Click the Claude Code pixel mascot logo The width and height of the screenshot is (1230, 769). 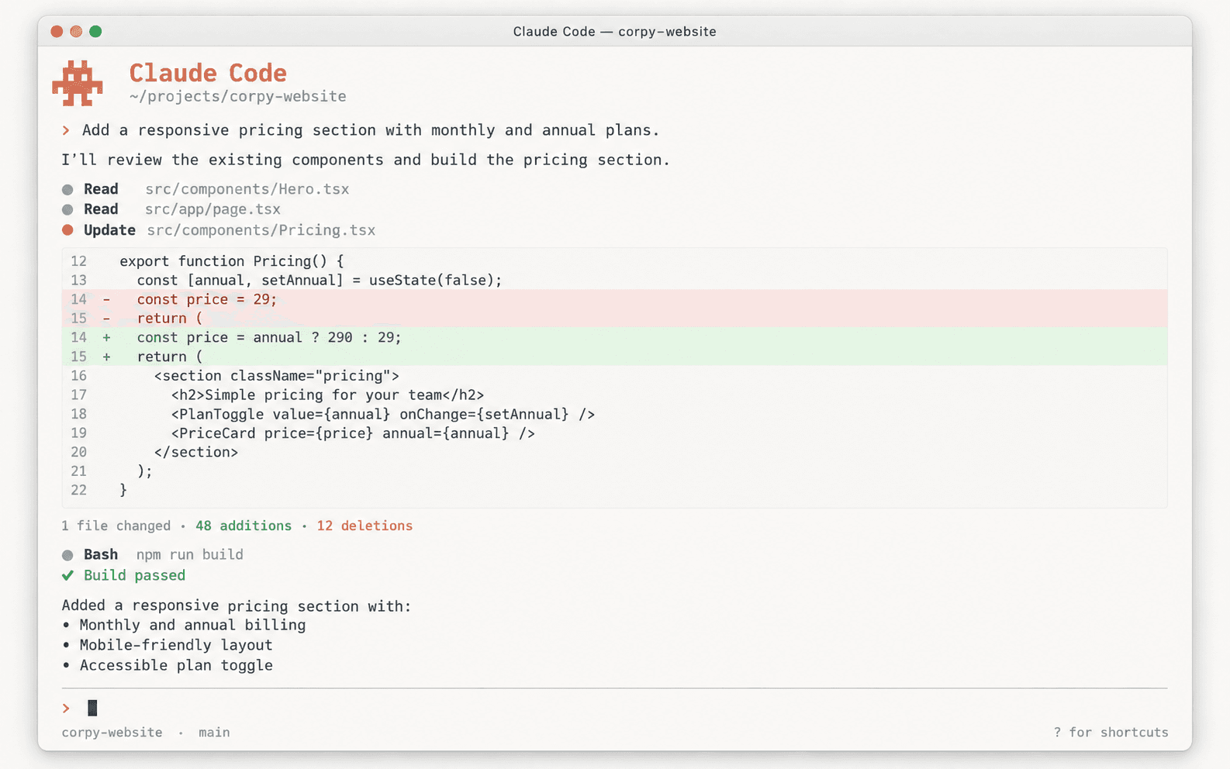[x=78, y=83]
